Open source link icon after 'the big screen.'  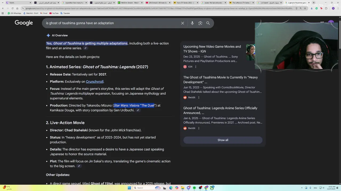point(79,166)
